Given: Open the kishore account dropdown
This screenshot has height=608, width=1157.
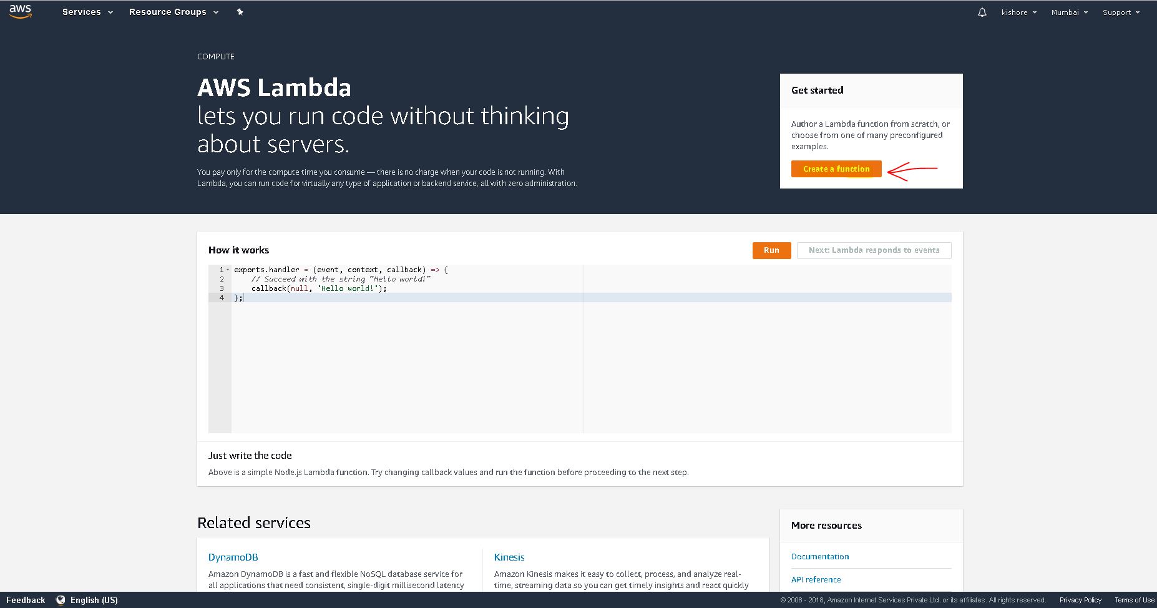Looking at the screenshot, I should tap(1018, 12).
